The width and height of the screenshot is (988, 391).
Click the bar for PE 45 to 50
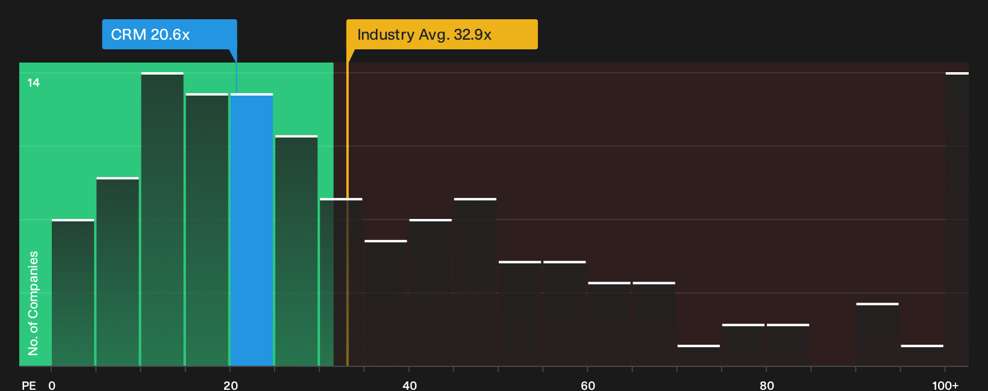(475, 282)
